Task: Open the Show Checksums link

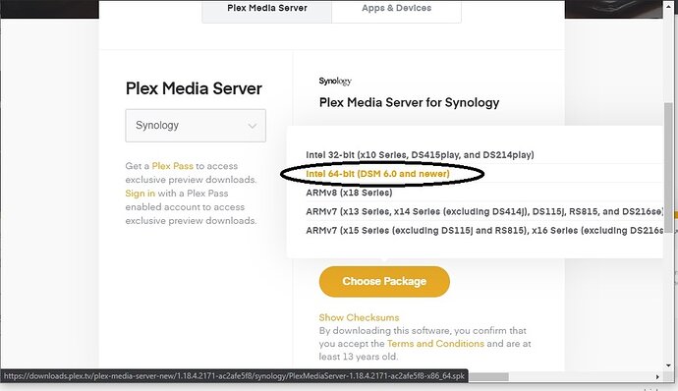Action: tap(359, 317)
